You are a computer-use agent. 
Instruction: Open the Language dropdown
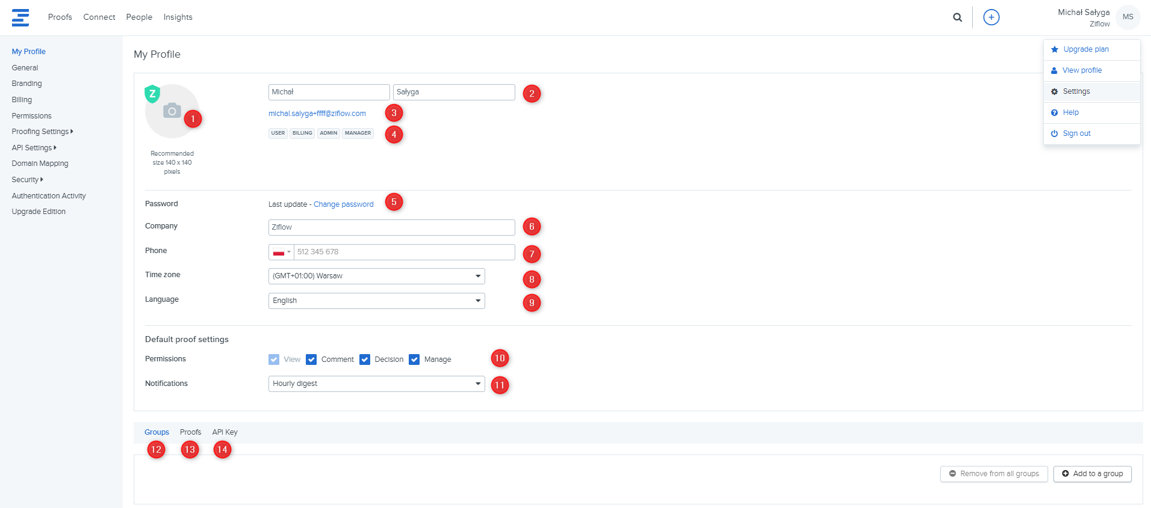pos(377,301)
